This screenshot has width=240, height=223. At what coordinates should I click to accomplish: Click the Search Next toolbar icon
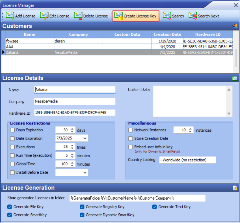click(193, 16)
